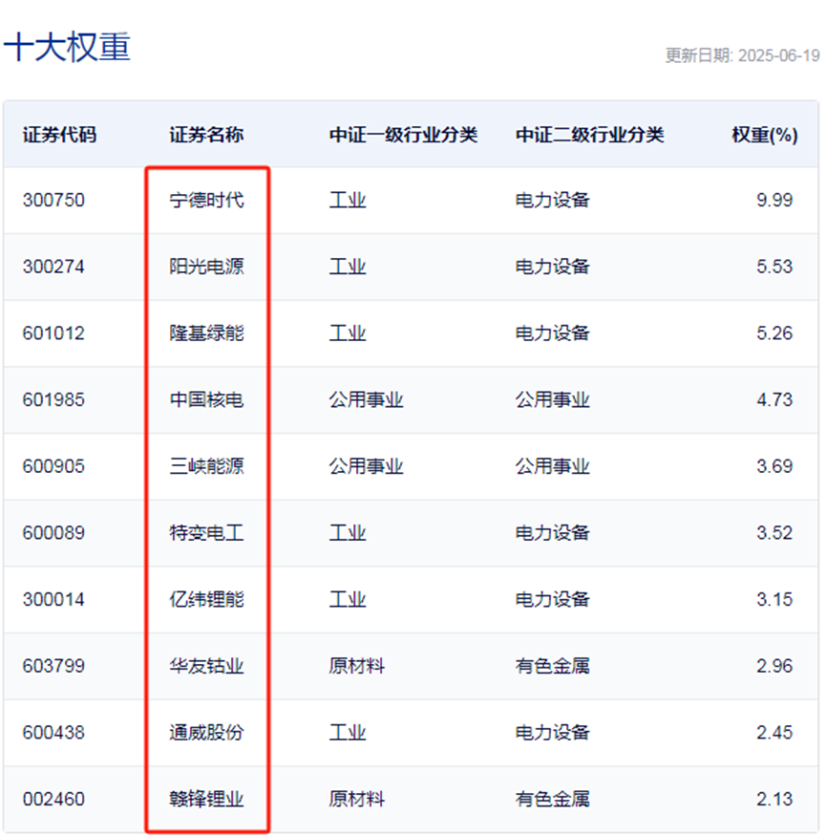Click the 中证二级行业分类 column header

coord(589,135)
